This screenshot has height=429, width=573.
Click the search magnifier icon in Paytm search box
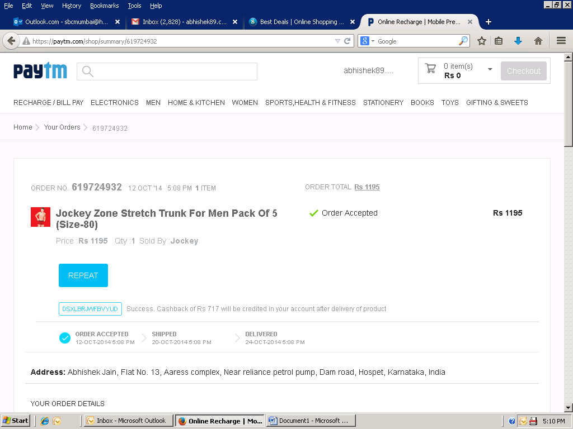88,71
